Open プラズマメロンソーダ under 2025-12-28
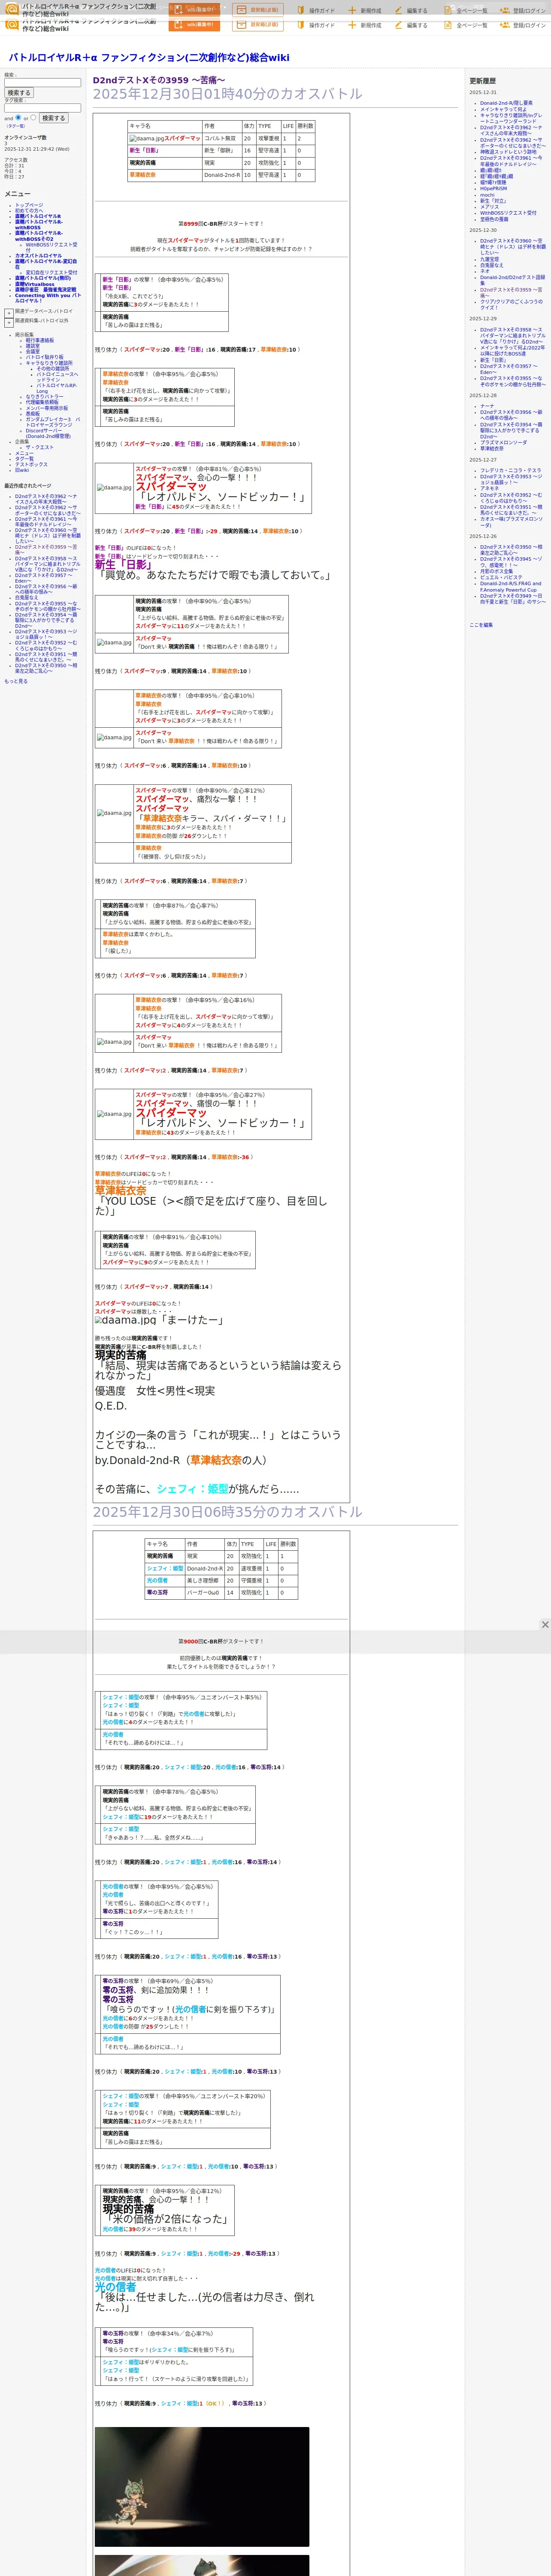 (x=503, y=442)
